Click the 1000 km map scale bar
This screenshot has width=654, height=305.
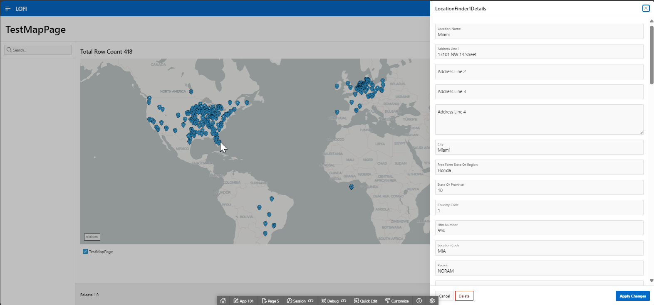[92, 237]
